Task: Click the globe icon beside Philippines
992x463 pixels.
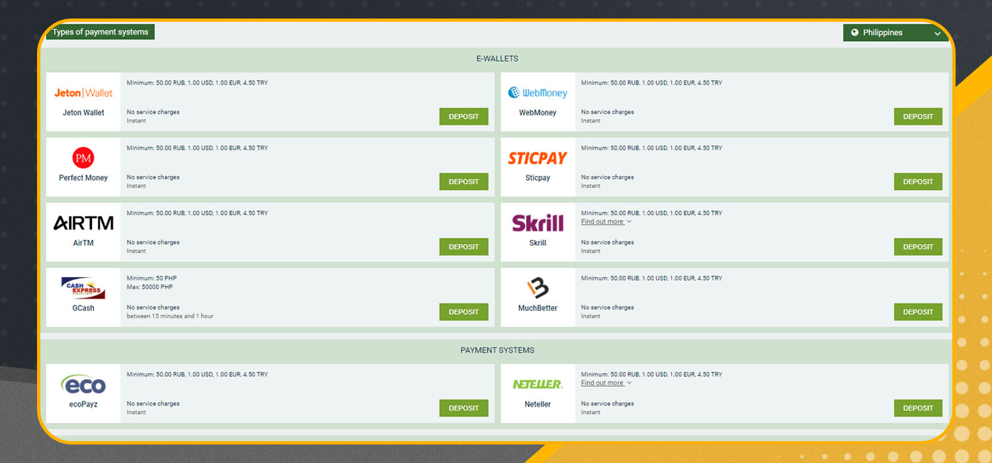Action: [x=854, y=32]
